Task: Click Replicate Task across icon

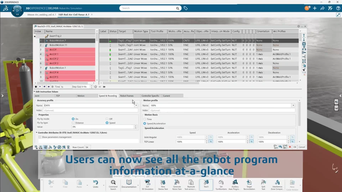Action: pos(191,185)
